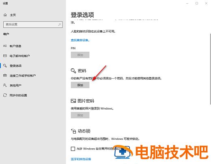Open 同步你的设置 in the sidebar
The width and height of the screenshot is (211, 164).
18,95
